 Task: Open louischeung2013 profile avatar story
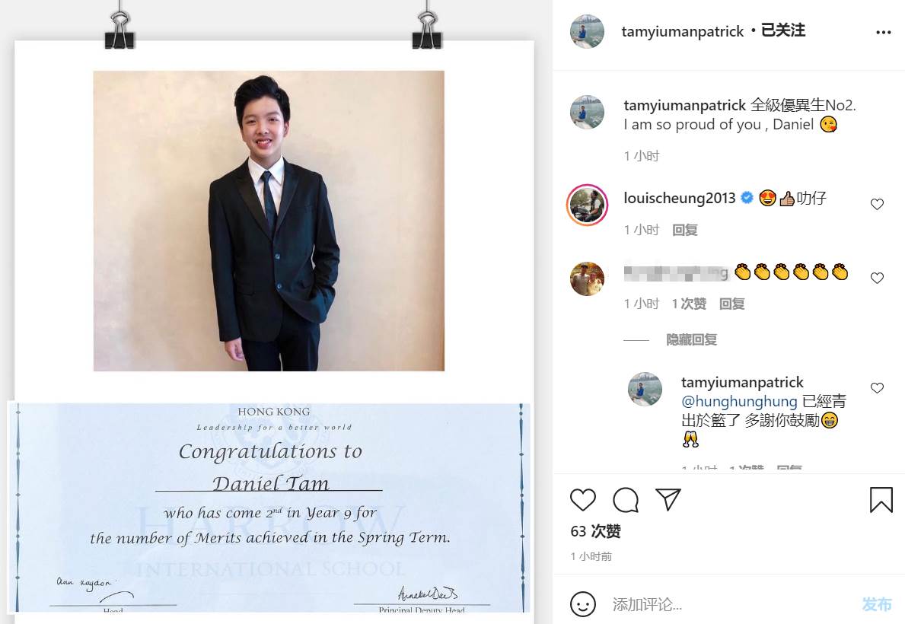(x=587, y=205)
